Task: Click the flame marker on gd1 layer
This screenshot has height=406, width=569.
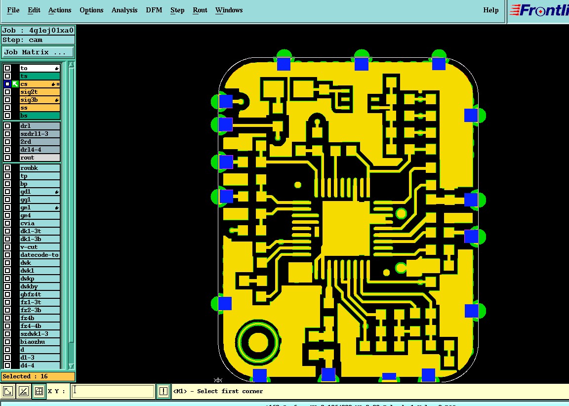Action: (x=57, y=192)
